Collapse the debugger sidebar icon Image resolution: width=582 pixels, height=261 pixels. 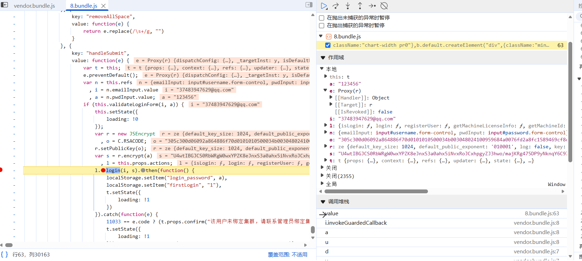click(309, 5)
